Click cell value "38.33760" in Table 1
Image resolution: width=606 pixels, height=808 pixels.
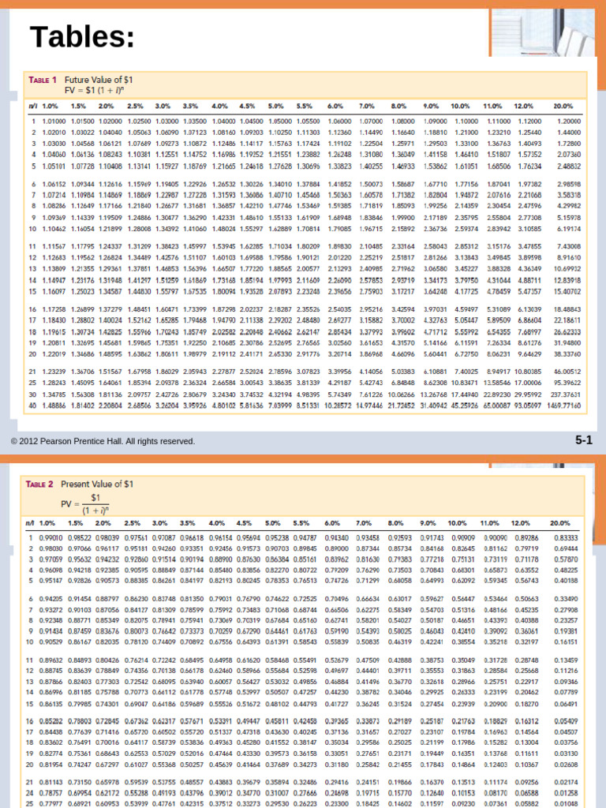click(x=568, y=354)
